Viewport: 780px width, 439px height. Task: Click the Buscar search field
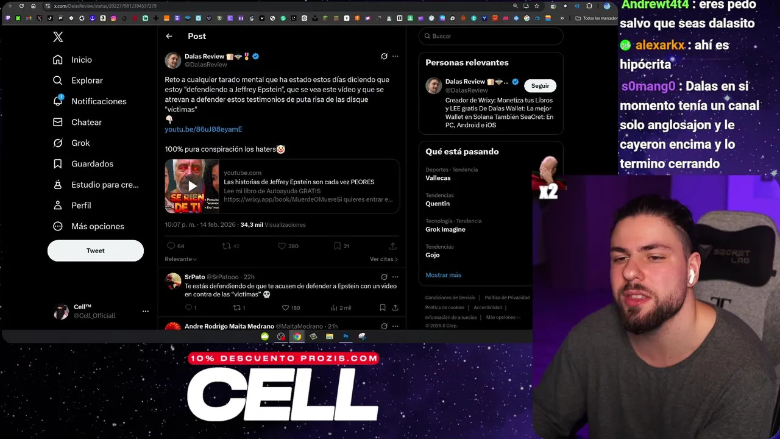coord(491,36)
